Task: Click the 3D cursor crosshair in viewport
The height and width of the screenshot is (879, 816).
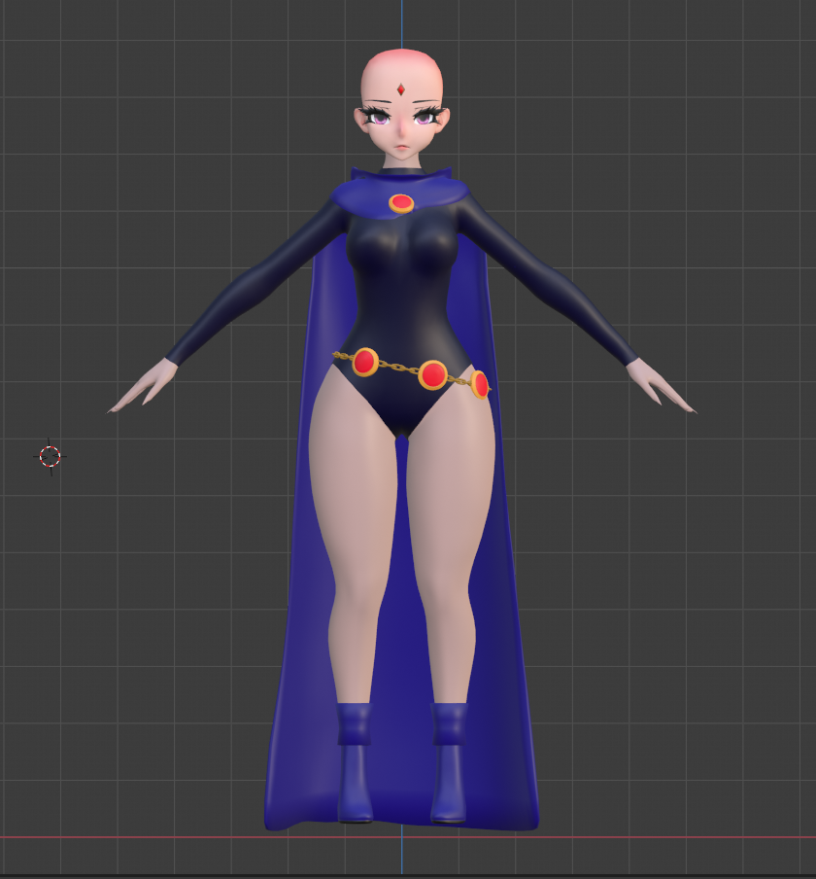Action: pyautogui.click(x=50, y=456)
